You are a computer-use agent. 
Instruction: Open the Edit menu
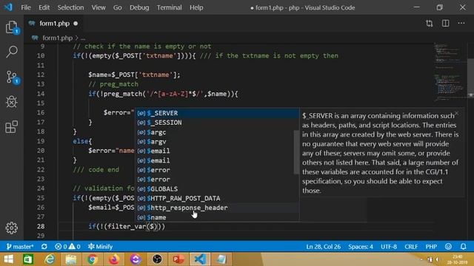coord(44,7)
